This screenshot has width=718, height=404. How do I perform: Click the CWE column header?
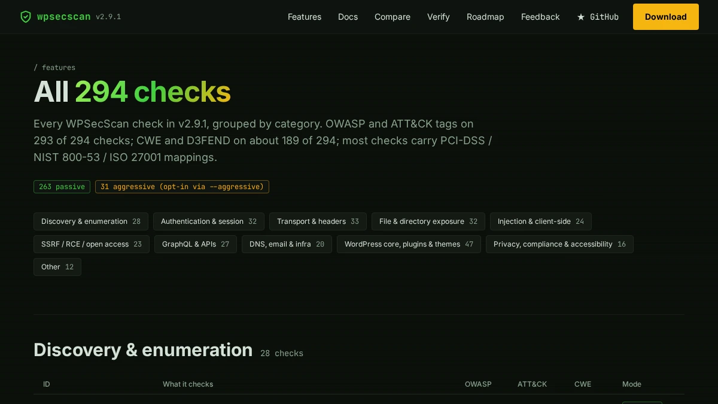coord(583,384)
